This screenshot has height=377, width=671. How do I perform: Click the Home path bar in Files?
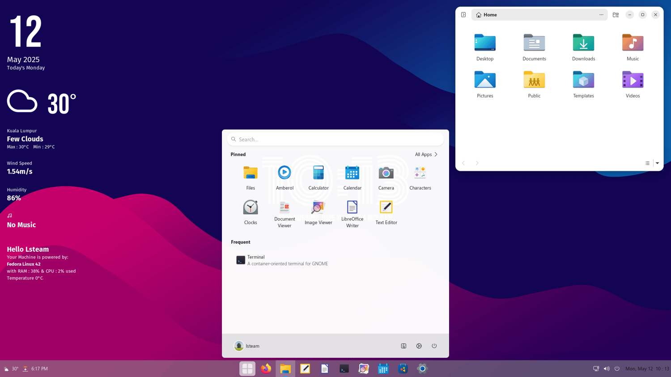(539, 15)
